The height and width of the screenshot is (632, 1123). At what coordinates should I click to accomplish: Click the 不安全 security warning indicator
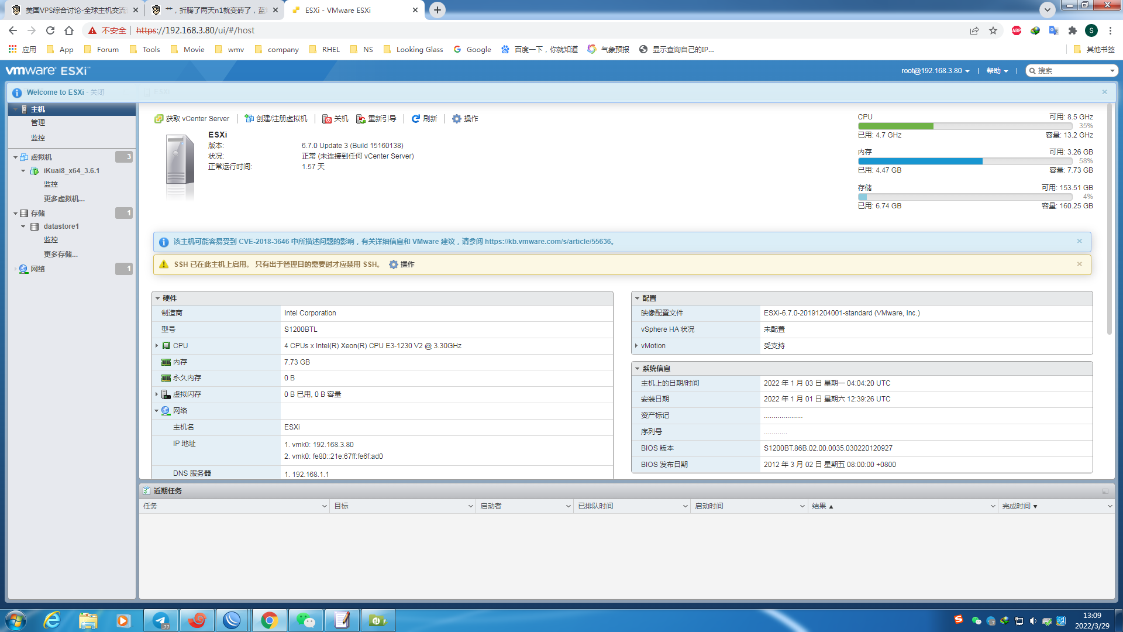pyautogui.click(x=108, y=30)
